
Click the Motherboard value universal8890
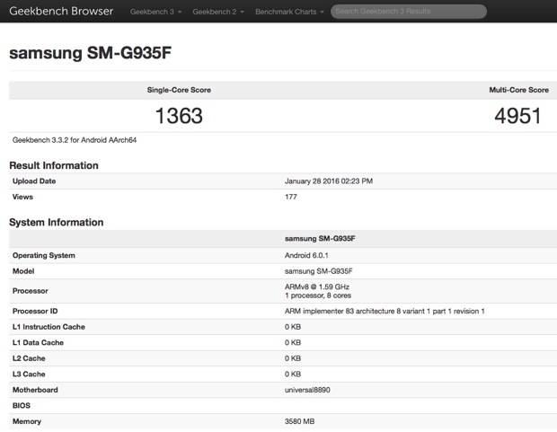tap(310, 389)
